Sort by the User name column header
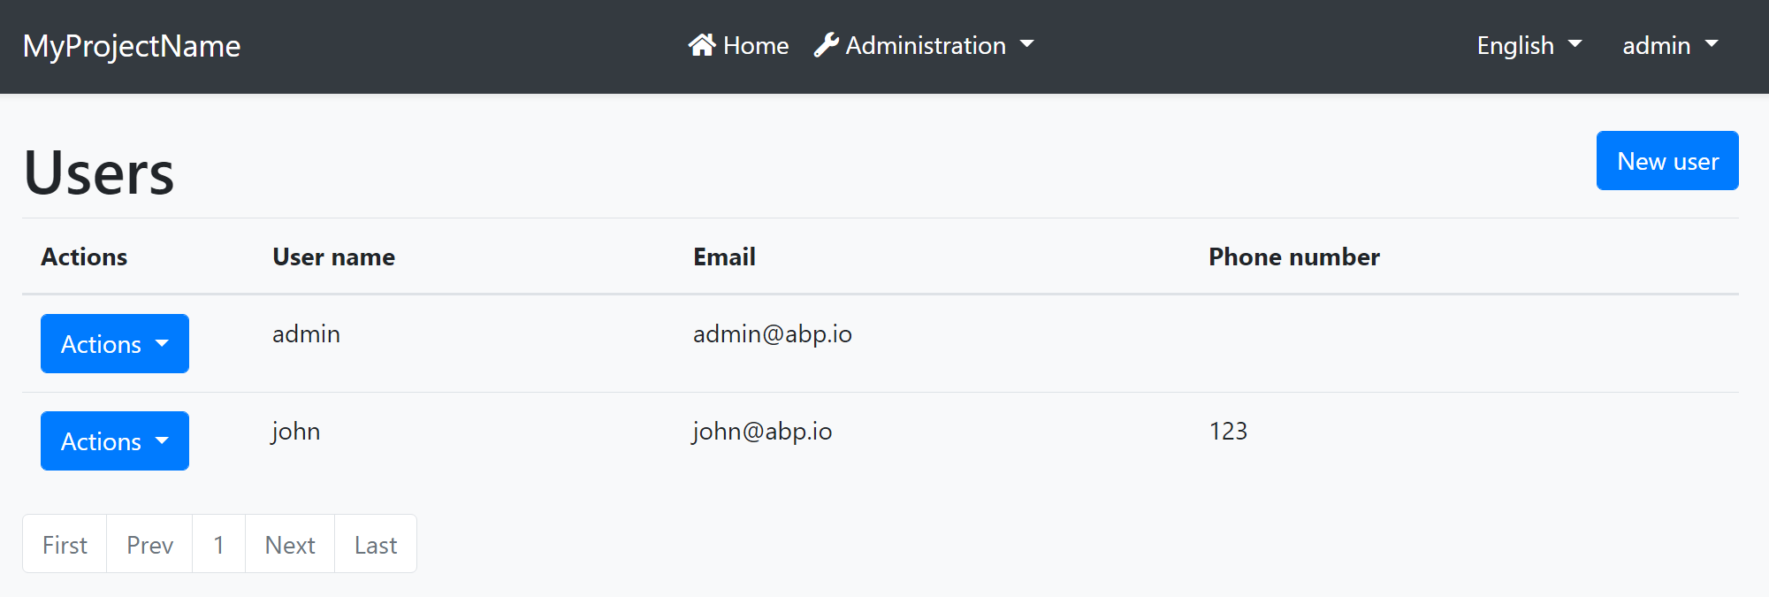The image size is (1769, 597). click(333, 256)
